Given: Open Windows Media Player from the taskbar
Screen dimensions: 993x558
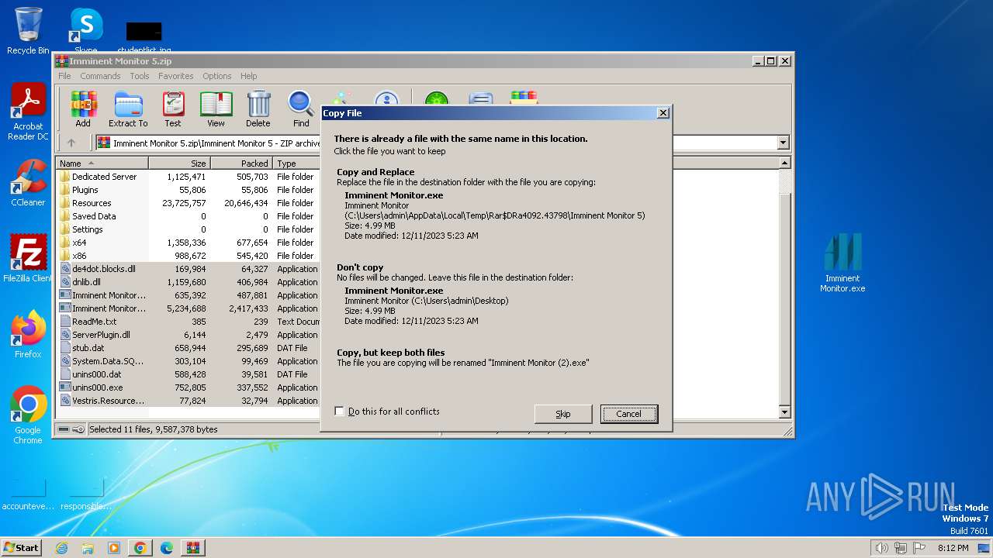Looking at the screenshot, I should pos(114,548).
